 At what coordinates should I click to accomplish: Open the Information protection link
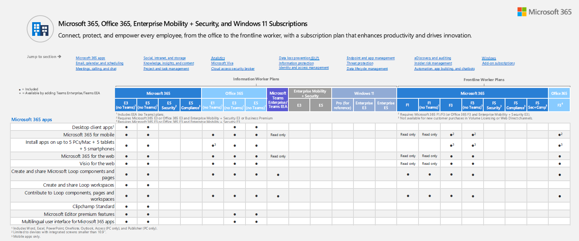coord(296,63)
